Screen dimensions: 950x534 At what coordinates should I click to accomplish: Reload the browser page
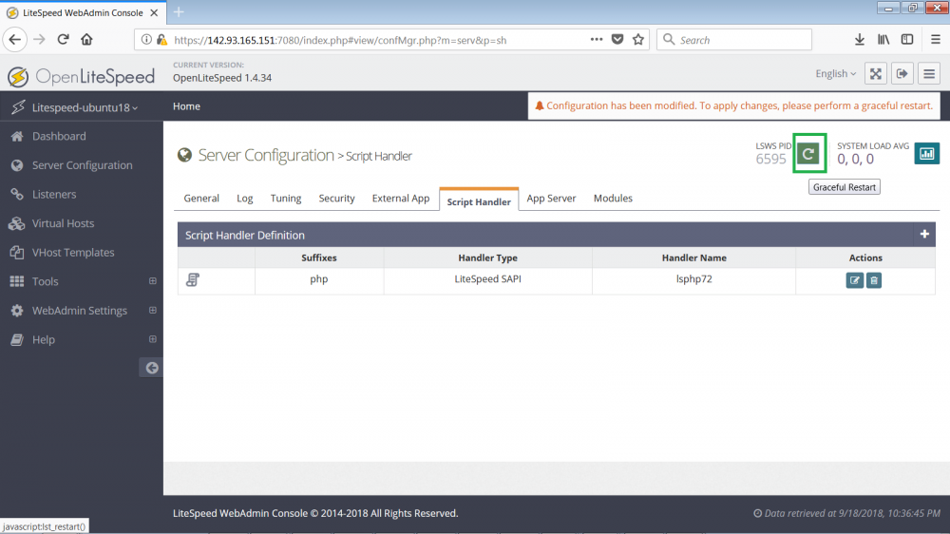tap(63, 39)
